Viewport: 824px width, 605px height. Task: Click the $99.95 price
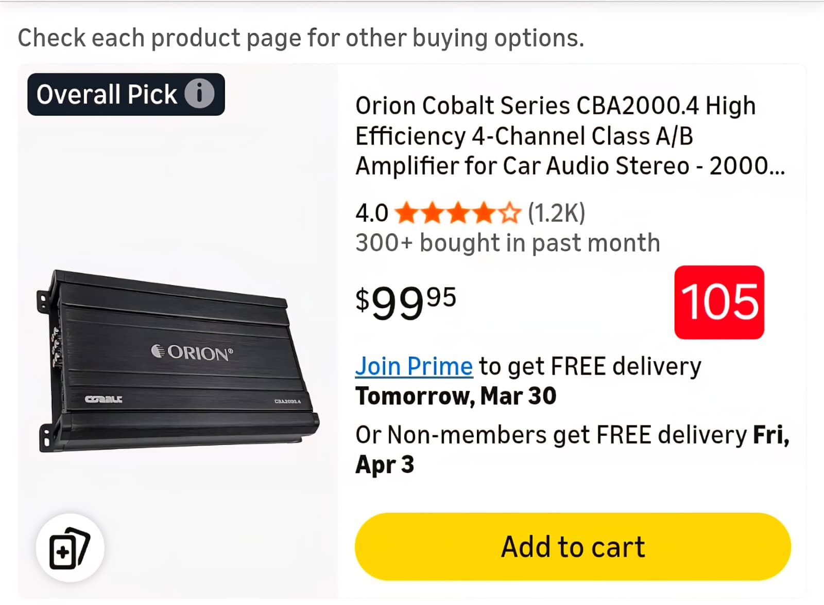click(x=405, y=302)
